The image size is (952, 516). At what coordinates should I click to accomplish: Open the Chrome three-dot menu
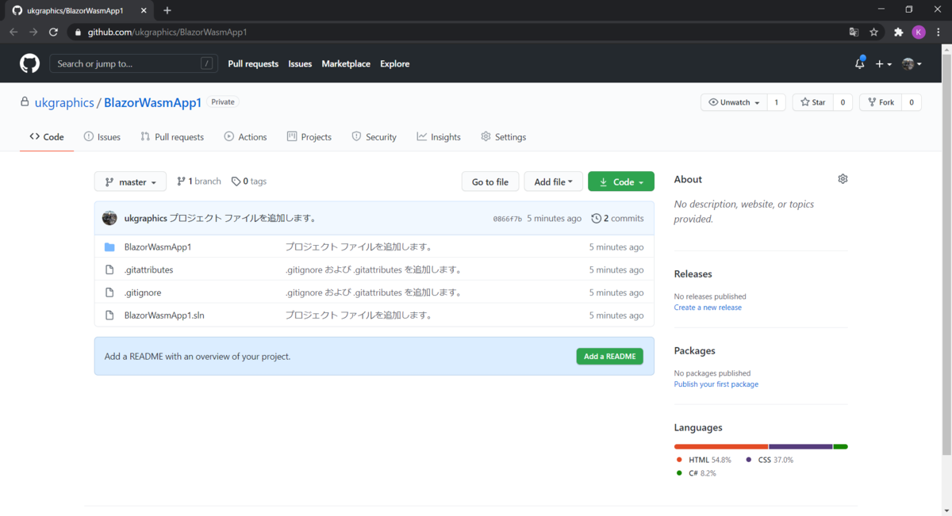point(939,32)
